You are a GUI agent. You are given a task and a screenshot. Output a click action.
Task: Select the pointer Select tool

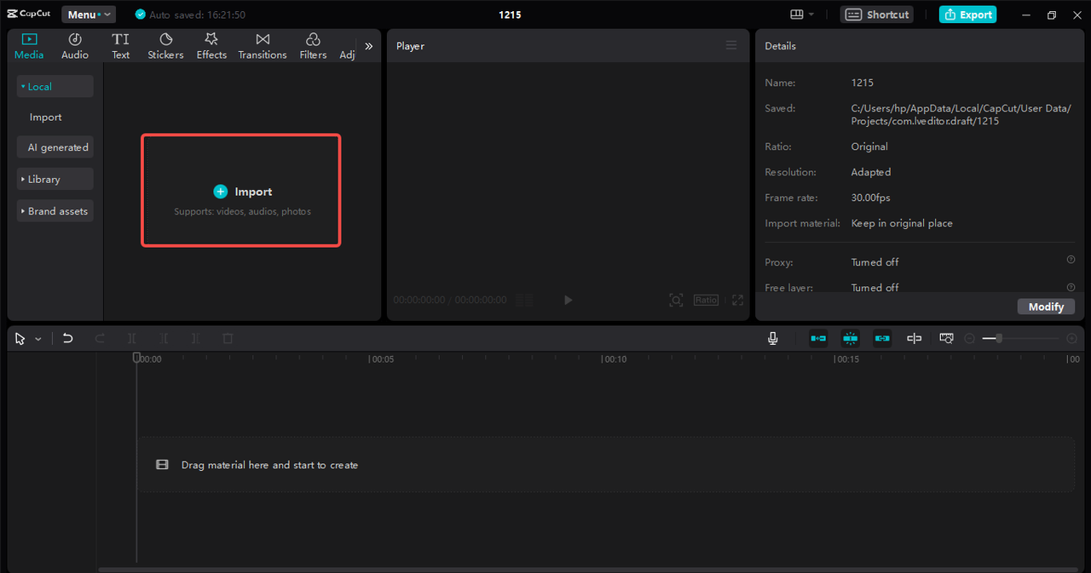pos(20,338)
